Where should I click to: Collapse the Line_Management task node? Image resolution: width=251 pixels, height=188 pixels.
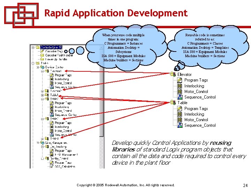(38, 143)
